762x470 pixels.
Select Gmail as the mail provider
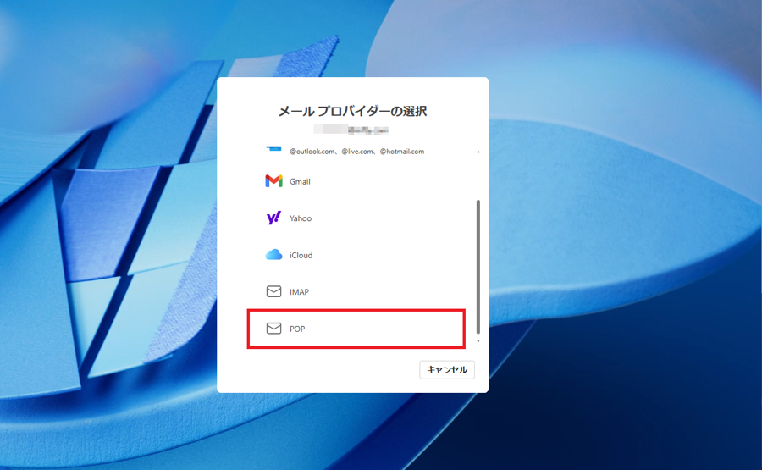(301, 181)
